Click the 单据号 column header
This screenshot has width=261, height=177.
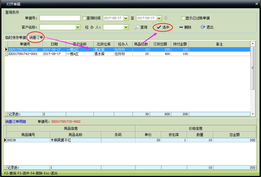tap(25, 44)
